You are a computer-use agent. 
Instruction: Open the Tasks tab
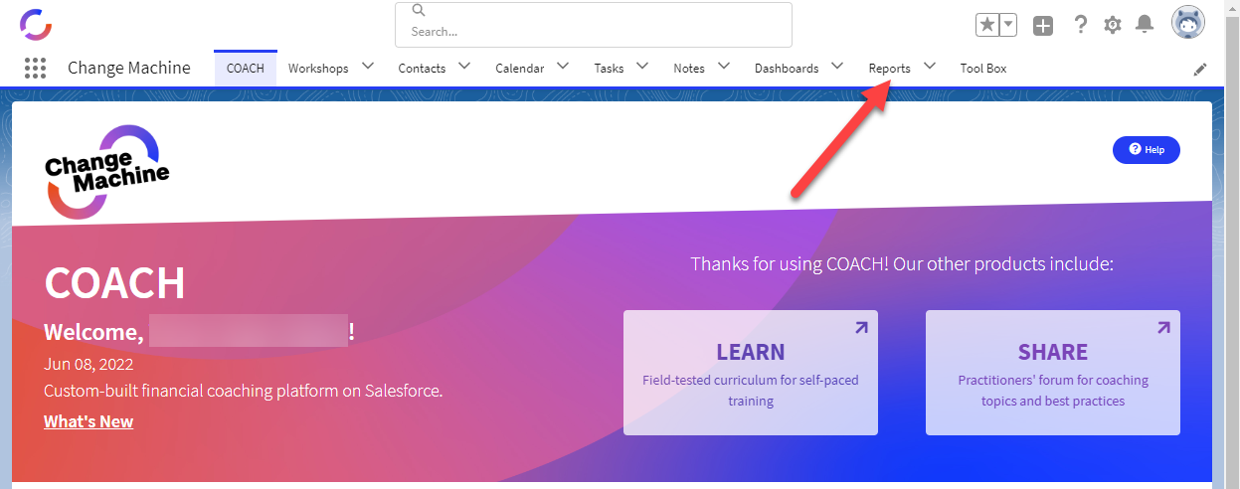coord(609,69)
